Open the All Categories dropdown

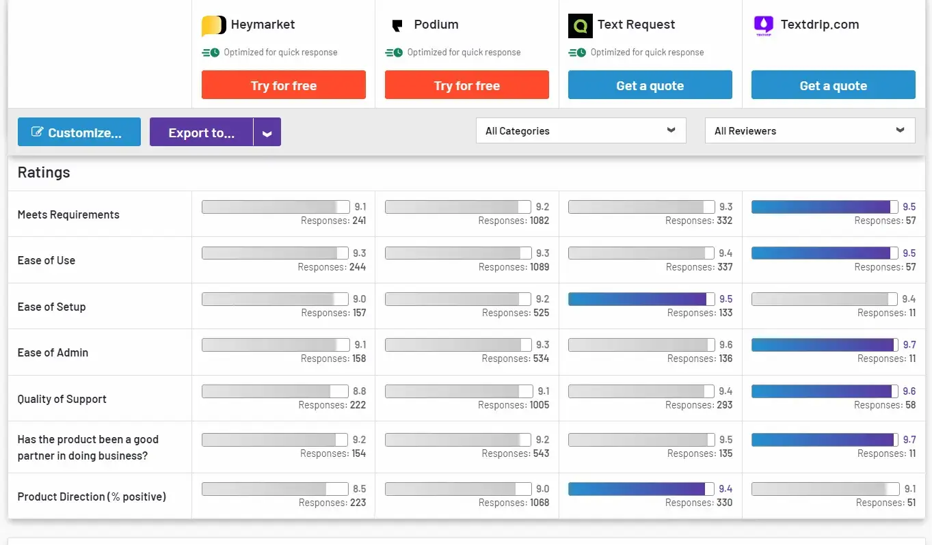point(581,130)
